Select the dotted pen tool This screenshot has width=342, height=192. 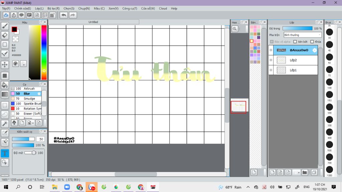tap(5, 54)
